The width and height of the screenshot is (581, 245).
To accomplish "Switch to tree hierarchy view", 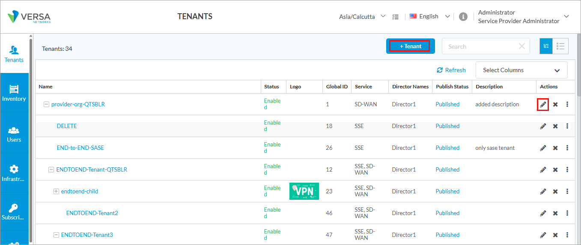I will tap(546, 46).
